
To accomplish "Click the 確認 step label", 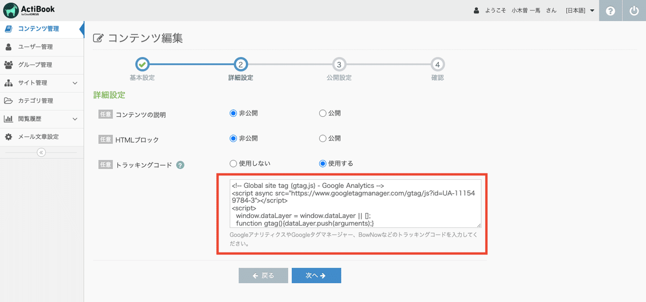I will coord(438,78).
